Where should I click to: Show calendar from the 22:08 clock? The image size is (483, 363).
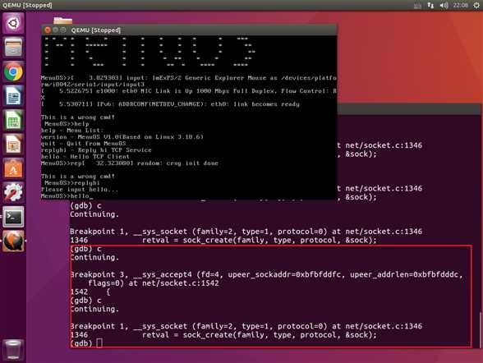click(x=461, y=5)
